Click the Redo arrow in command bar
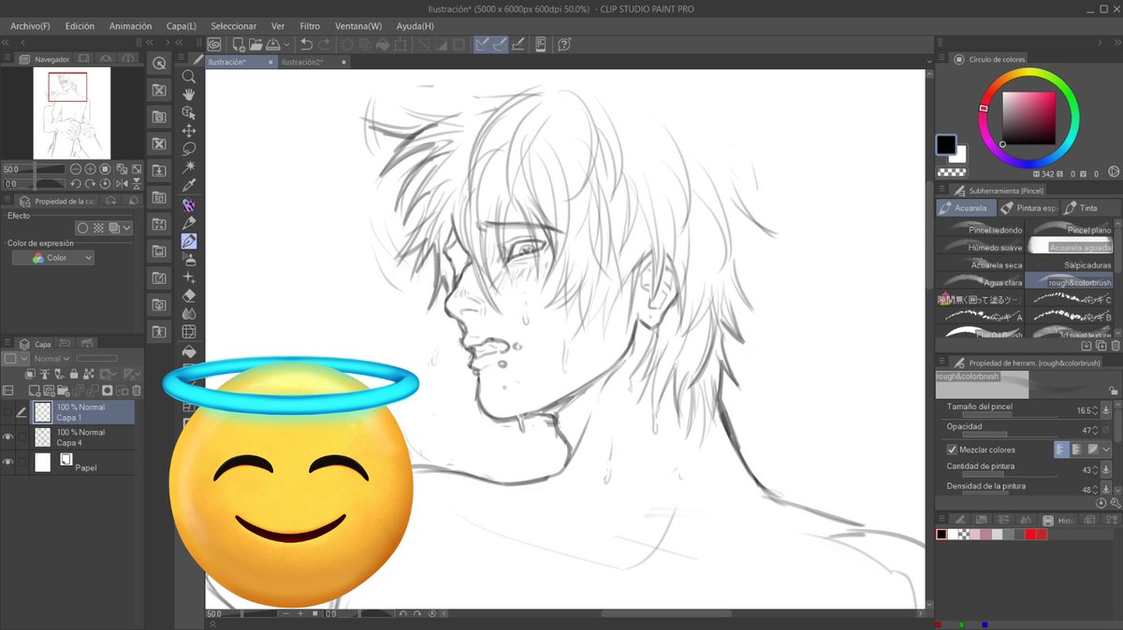 coord(324,44)
